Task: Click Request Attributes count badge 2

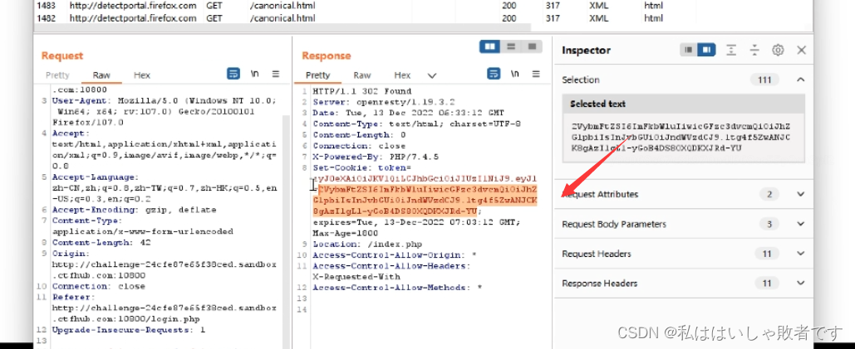Action: 769,194
